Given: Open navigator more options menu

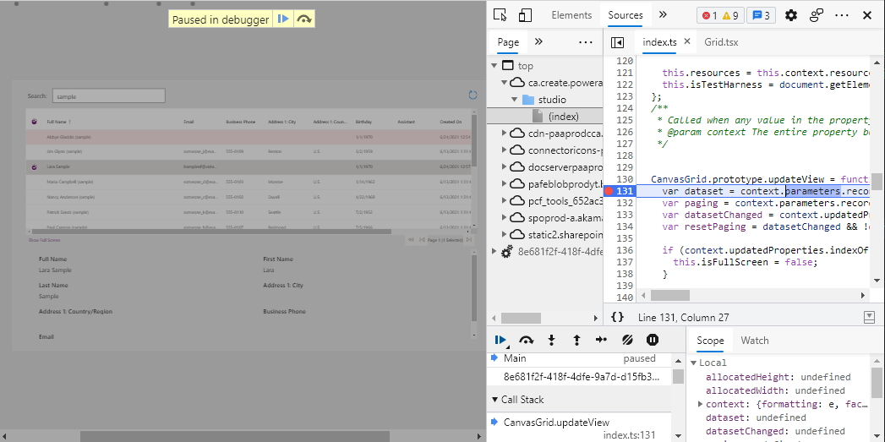Looking at the screenshot, I should coord(586,41).
